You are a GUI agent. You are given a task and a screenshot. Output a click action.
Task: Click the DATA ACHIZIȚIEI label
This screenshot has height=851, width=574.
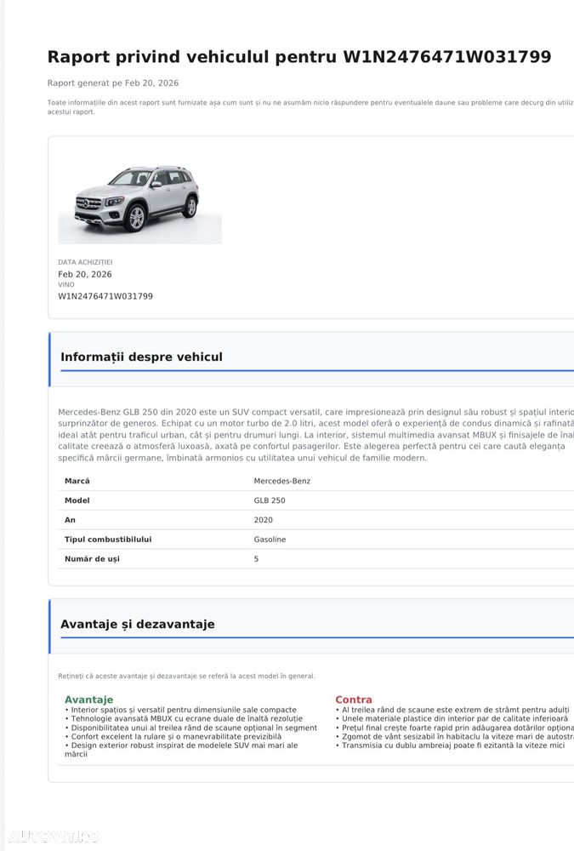[85, 262]
